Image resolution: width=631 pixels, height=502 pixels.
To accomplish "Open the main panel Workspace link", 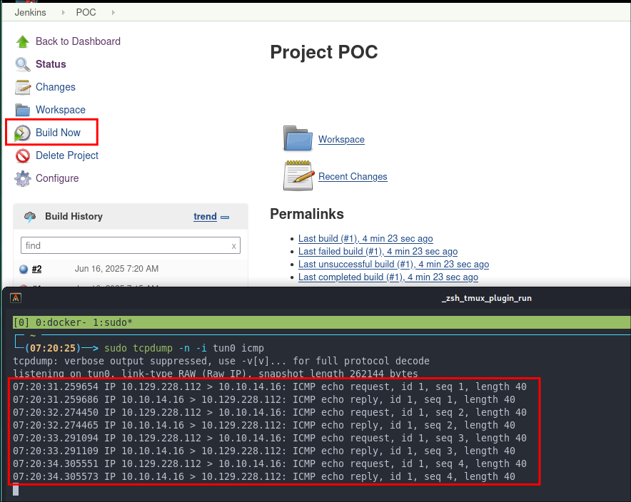I will pyautogui.click(x=341, y=140).
